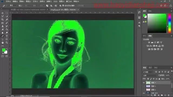The image size is (173, 97).
Task: Select the Quick Selection tool
Action: click(x=7, y=16)
